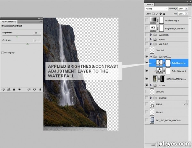The height and width of the screenshot is (148, 192).
Task: Expand the WARRIOR group
Action: [x=151, y=35]
